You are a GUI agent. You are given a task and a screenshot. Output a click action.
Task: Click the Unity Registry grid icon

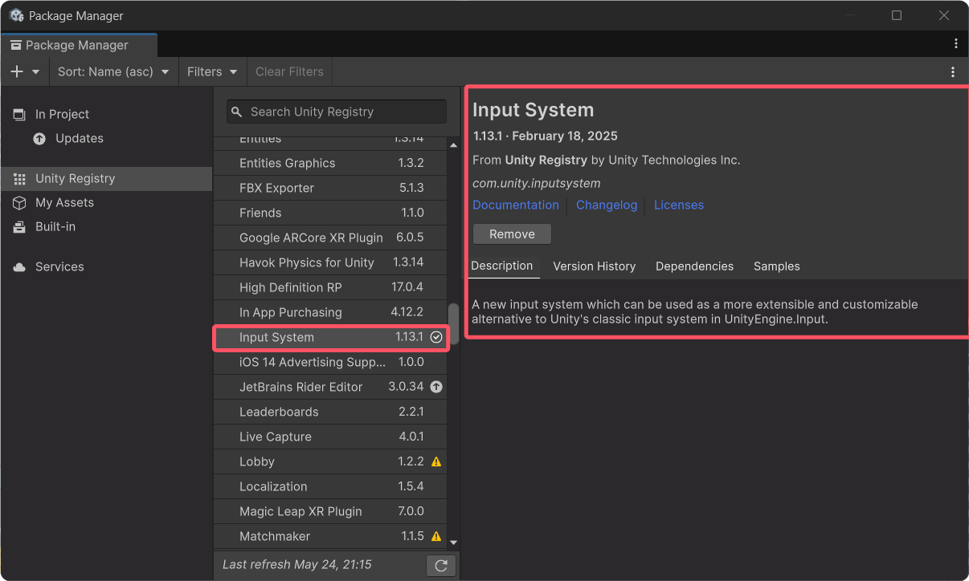(19, 178)
